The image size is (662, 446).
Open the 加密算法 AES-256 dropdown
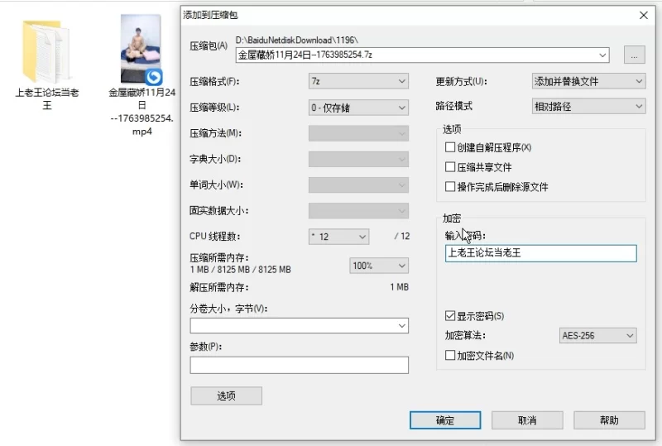[x=597, y=336]
